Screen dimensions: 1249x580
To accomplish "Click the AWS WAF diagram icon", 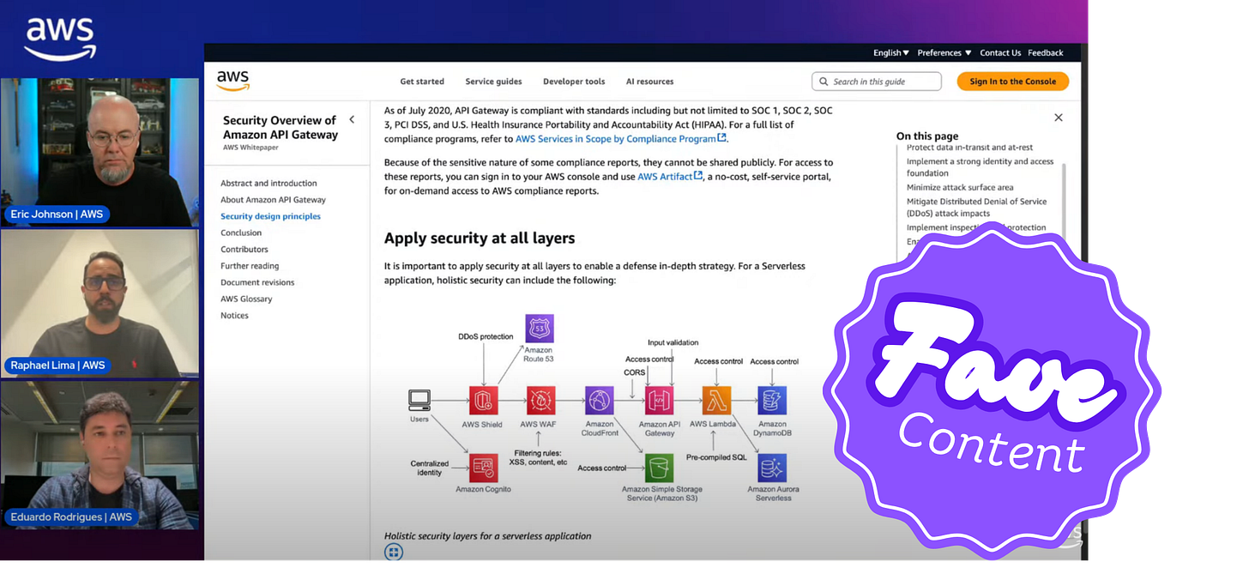I will [x=540, y=401].
